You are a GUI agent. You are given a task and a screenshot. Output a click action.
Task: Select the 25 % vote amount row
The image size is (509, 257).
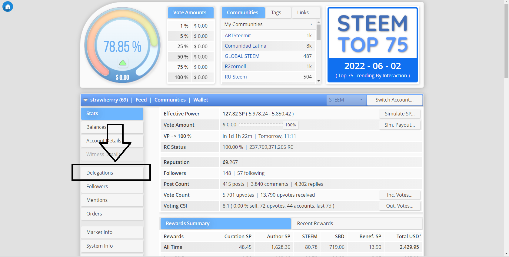click(191, 46)
